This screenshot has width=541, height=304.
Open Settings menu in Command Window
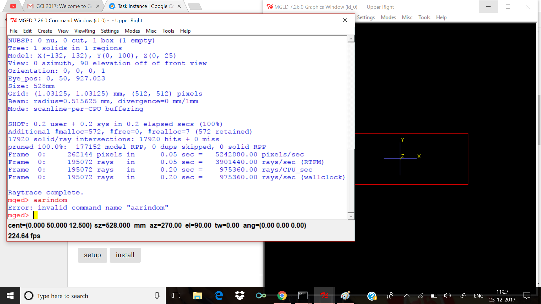[x=110, y=31]
